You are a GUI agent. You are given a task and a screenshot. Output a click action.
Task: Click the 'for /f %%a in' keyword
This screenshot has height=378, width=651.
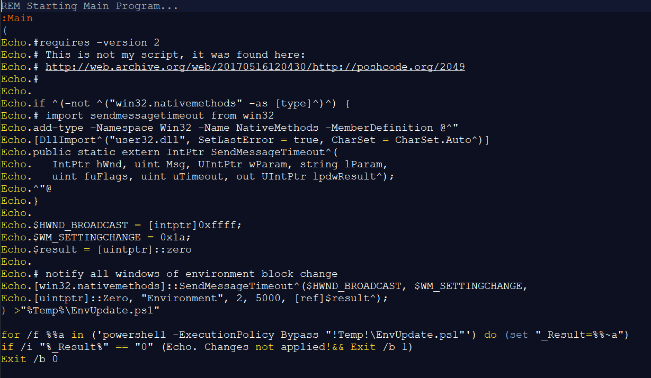[42, 335]
